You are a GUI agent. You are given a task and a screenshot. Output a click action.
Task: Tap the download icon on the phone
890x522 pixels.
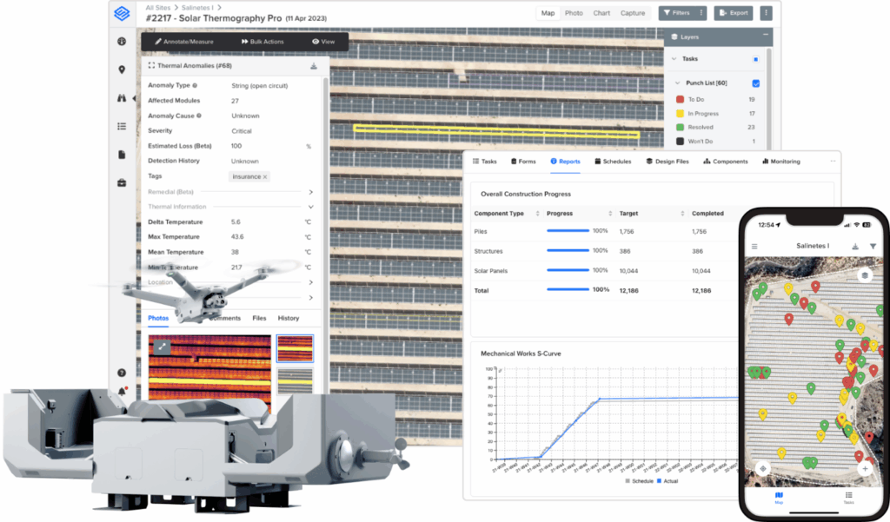pos(855,247)
